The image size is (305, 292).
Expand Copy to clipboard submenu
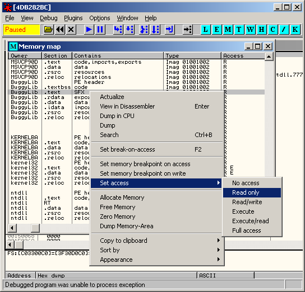(156, 241)
